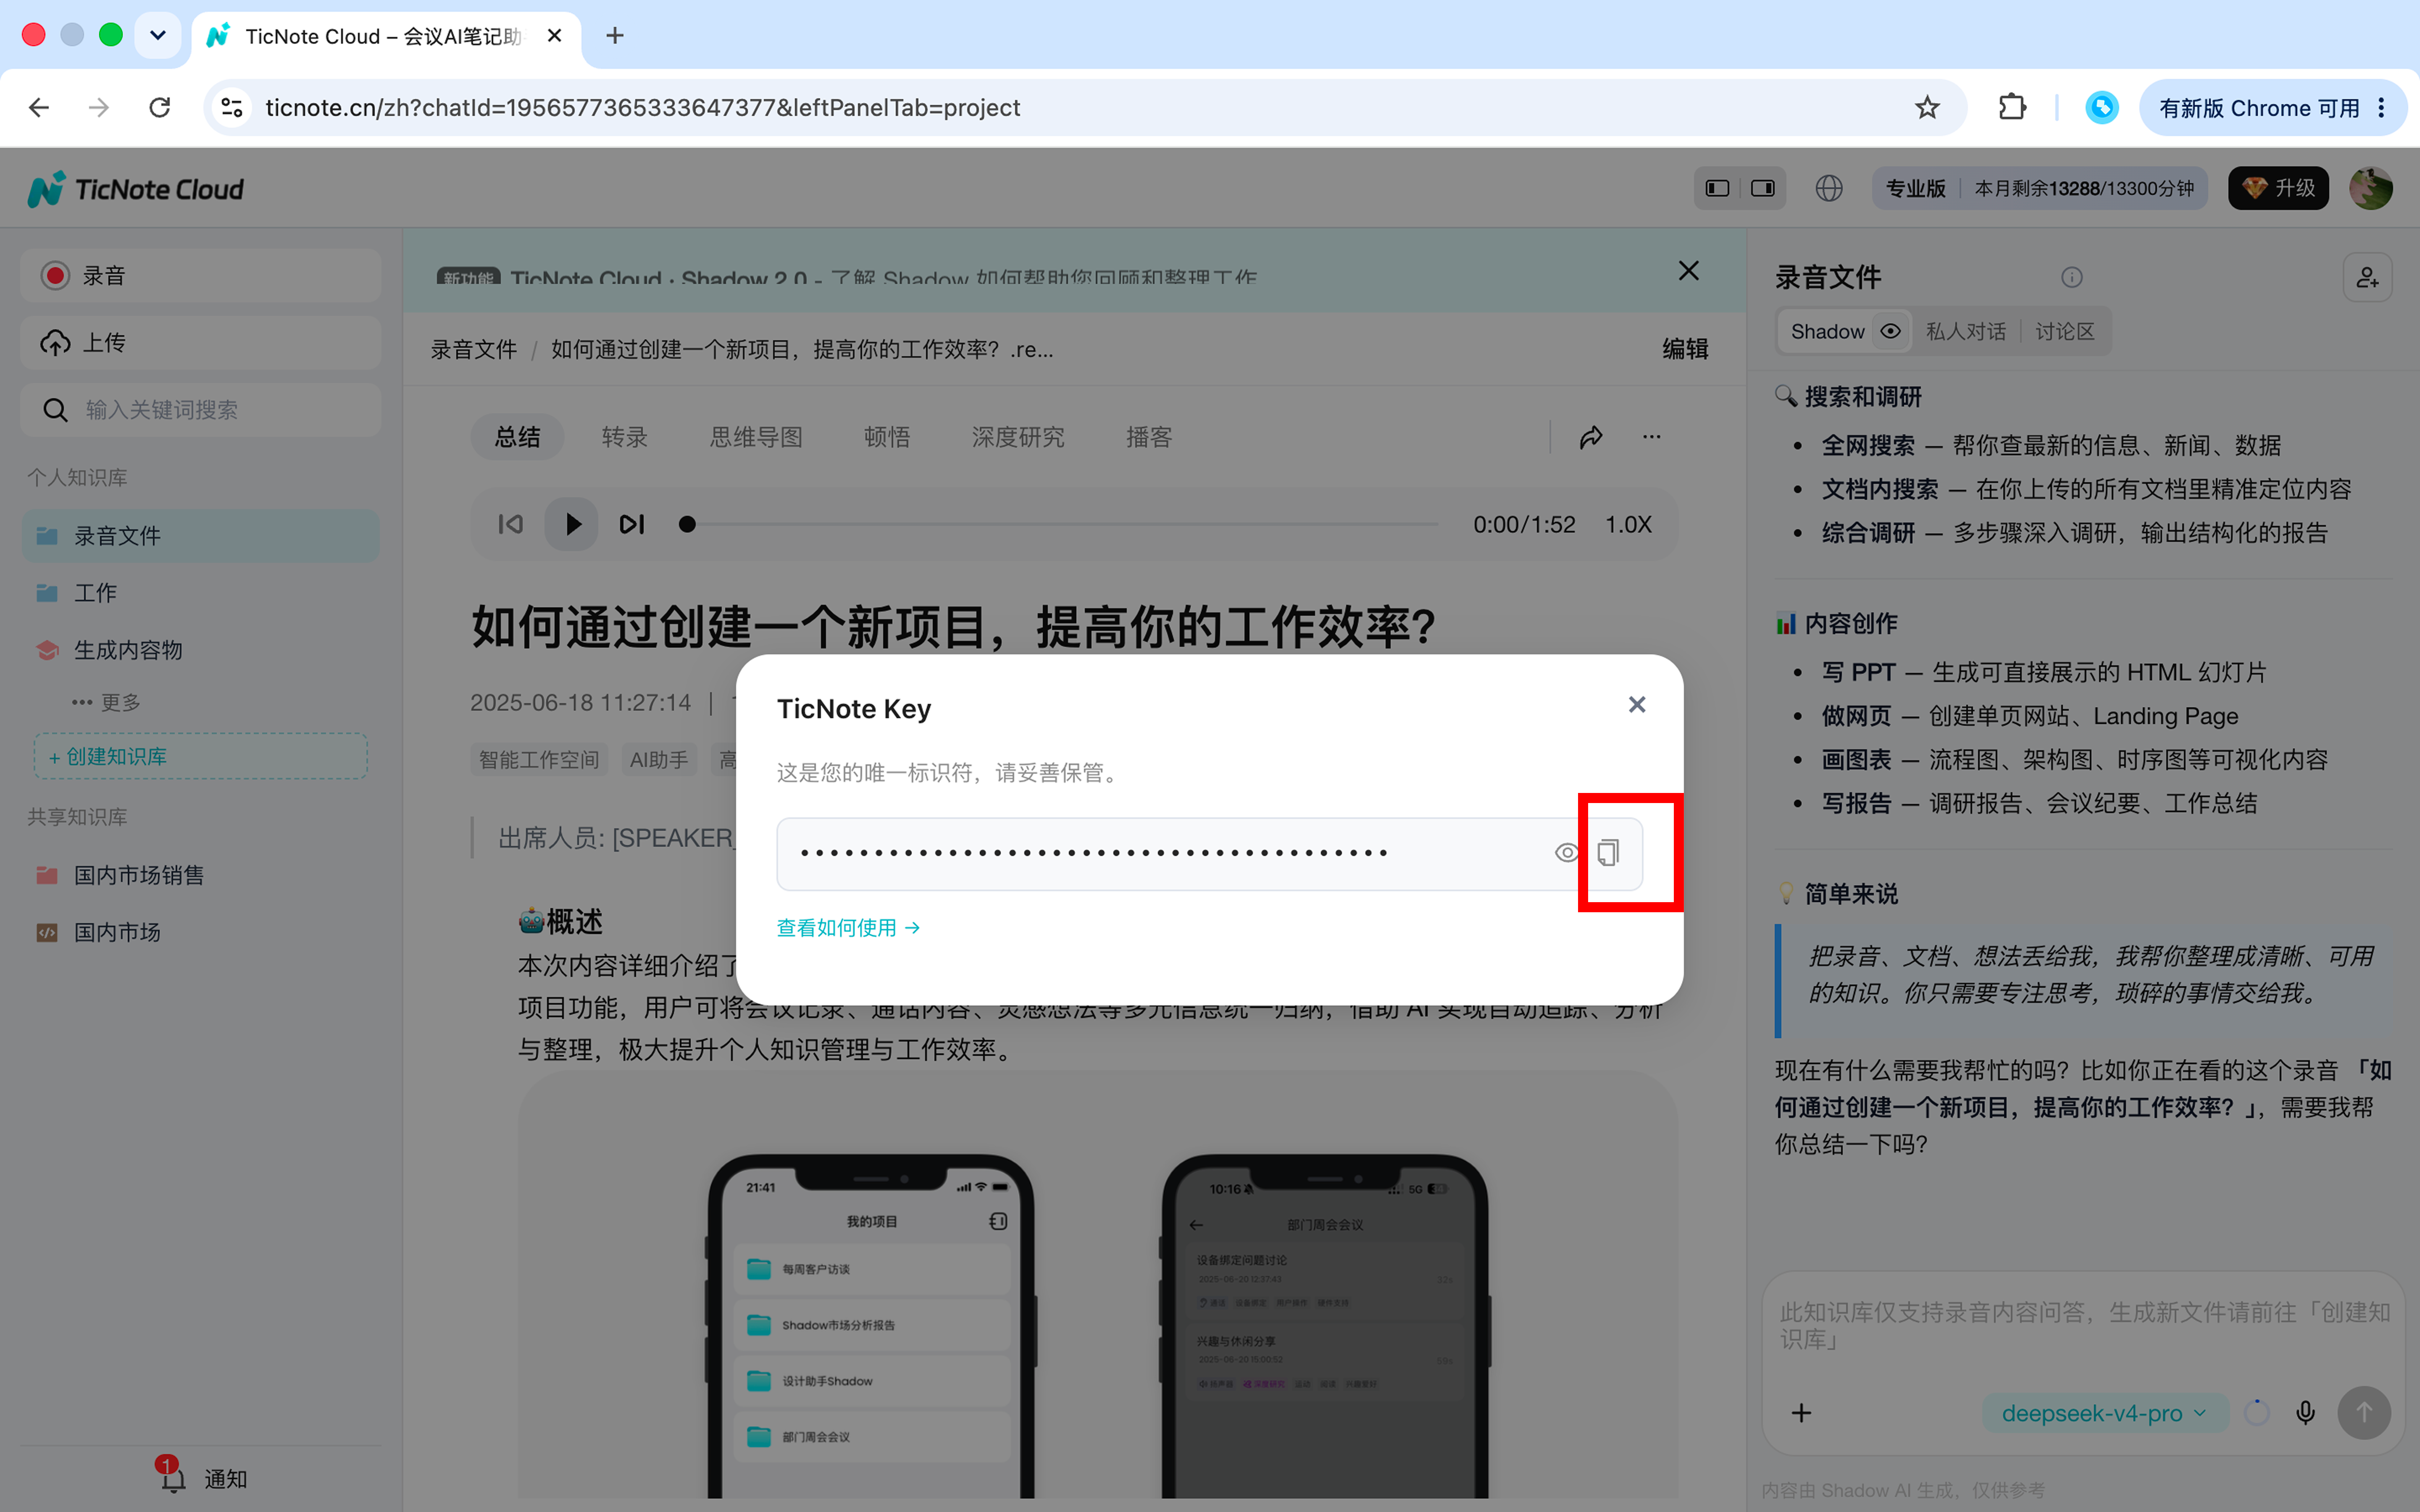2420x1512 pixels.
Task: Go back in browser history
Action: coord(39,107)
